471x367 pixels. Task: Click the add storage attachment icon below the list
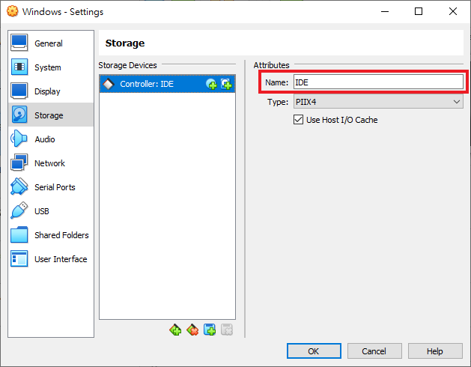pyautogui.click(x=210, y=330)
